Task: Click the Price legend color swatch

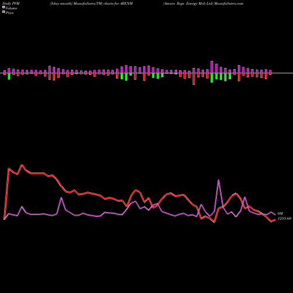Action: (4, 12)
